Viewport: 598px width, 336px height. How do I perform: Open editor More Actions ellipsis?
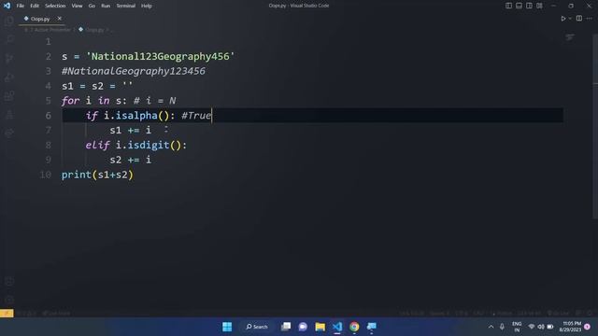pos(590,19)
